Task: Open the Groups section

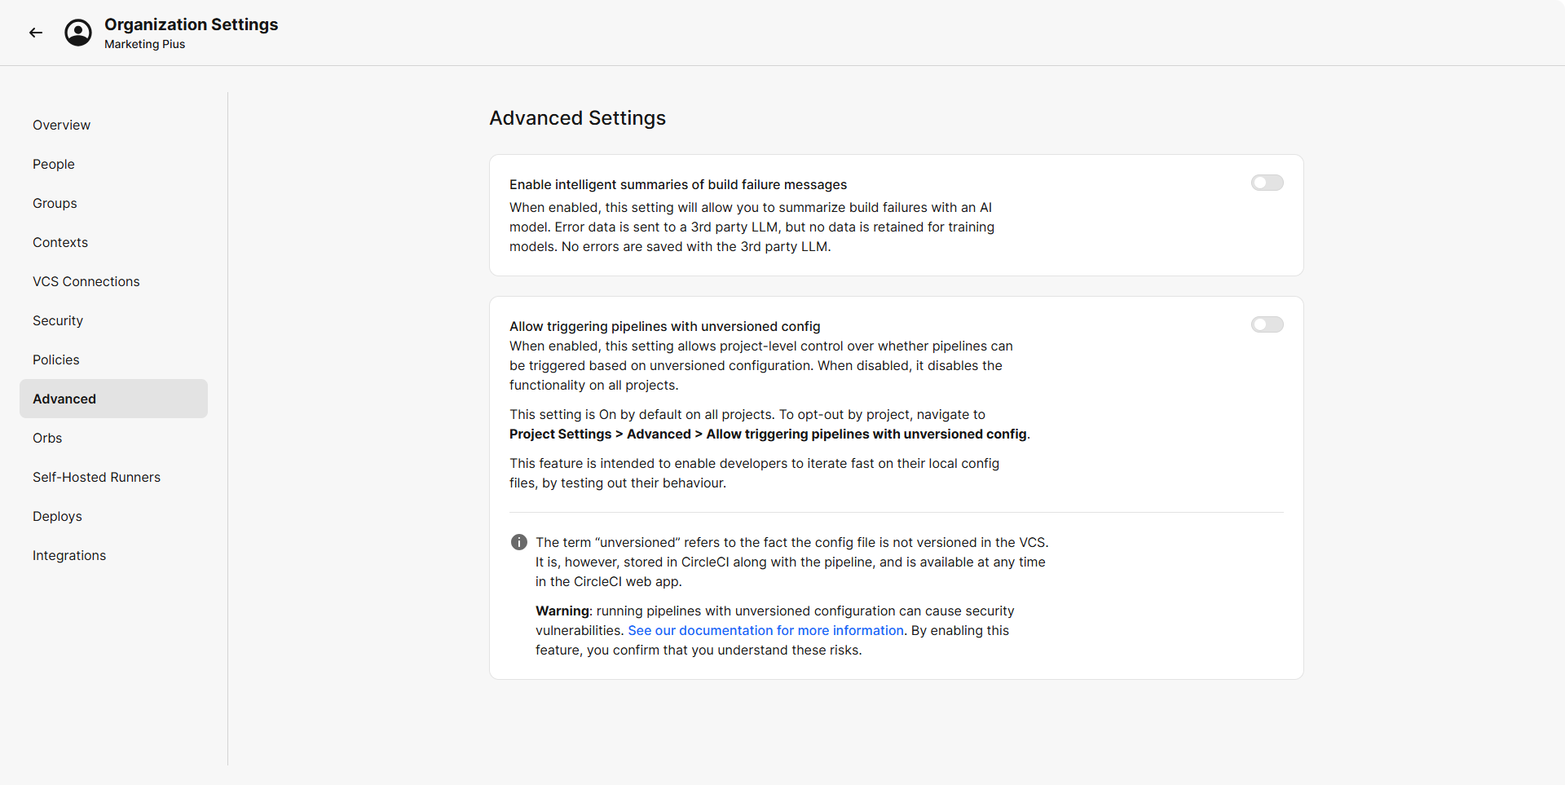Action: tap(55, 203)
